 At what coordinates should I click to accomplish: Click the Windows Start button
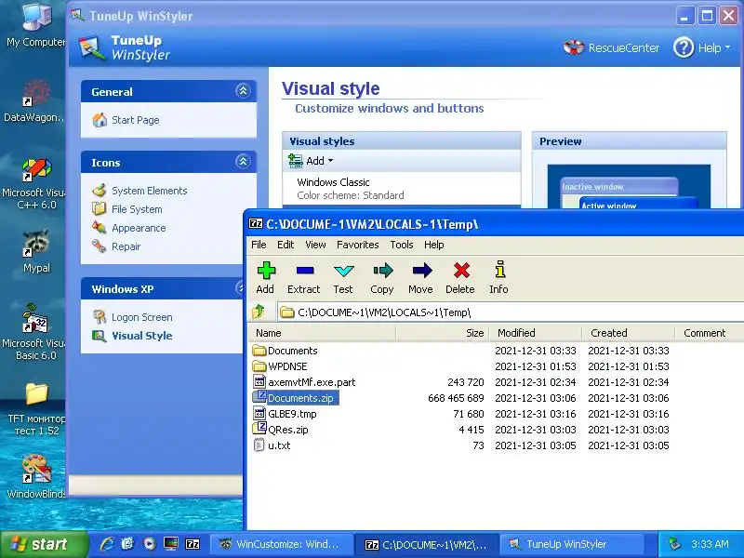click(43, 544)
